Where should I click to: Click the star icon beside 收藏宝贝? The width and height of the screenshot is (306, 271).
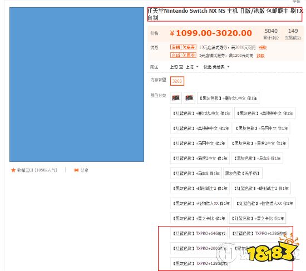pyautogui.click(x=13, y=170)
